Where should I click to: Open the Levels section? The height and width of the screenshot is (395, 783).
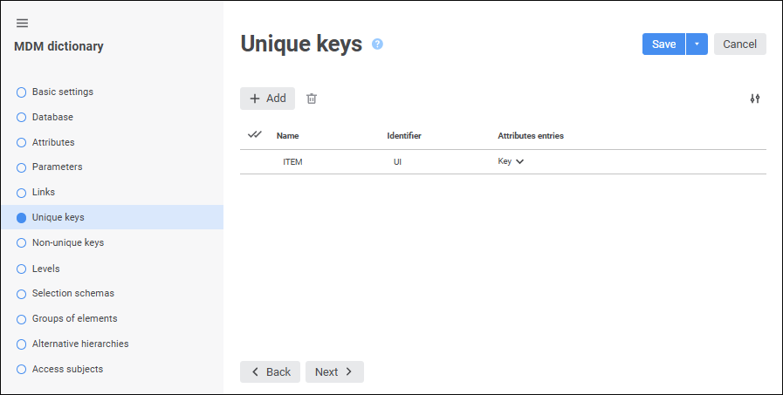pos(45,269)
